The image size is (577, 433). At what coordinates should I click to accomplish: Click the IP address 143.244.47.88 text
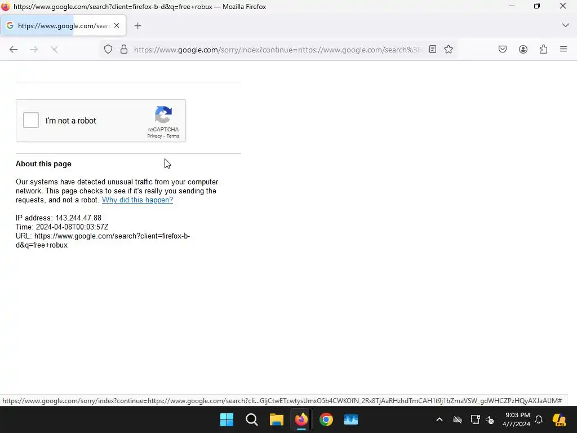click(59, 218)
